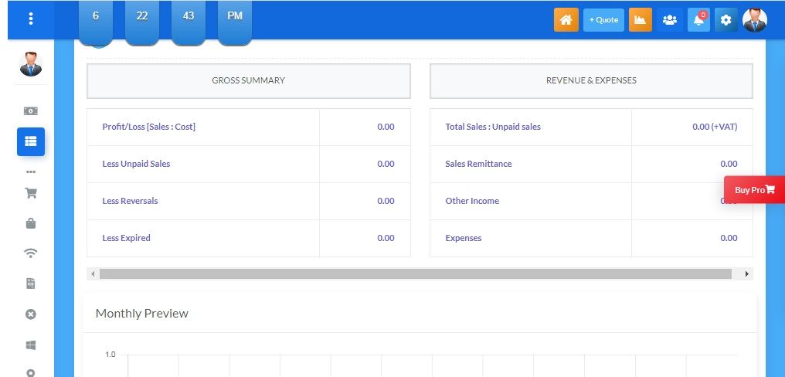
Task: Click the horizontal scrollbar right arrow
Action: (x=746, y=274)
